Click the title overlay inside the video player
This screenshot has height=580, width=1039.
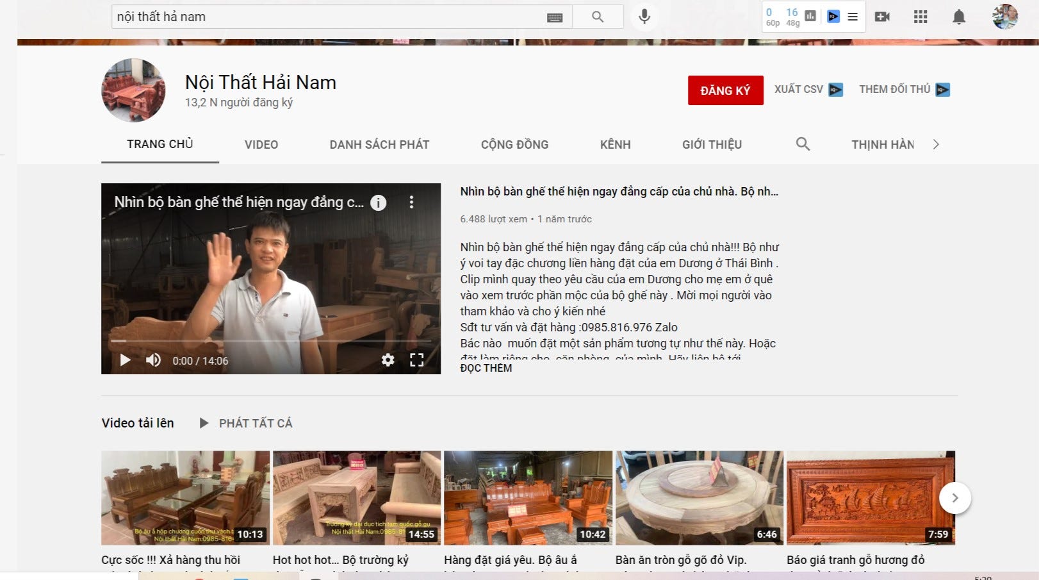click(x=239, y=203)
